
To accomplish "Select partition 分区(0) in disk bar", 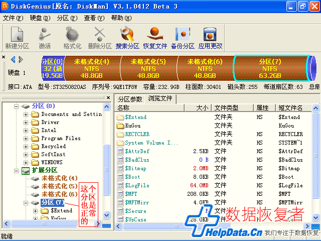I will [x=53, y=68].
